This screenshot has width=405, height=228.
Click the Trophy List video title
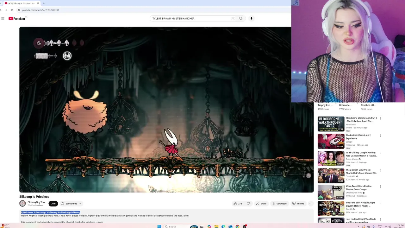coord(325,105)
